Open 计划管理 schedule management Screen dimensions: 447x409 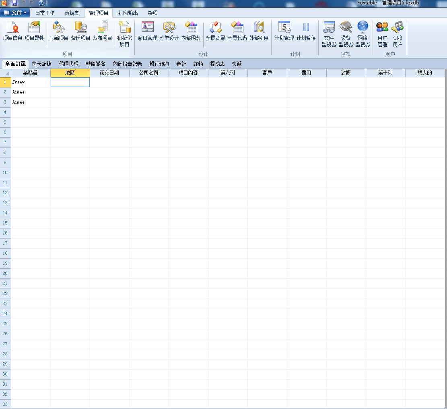[x=284, y=31]
